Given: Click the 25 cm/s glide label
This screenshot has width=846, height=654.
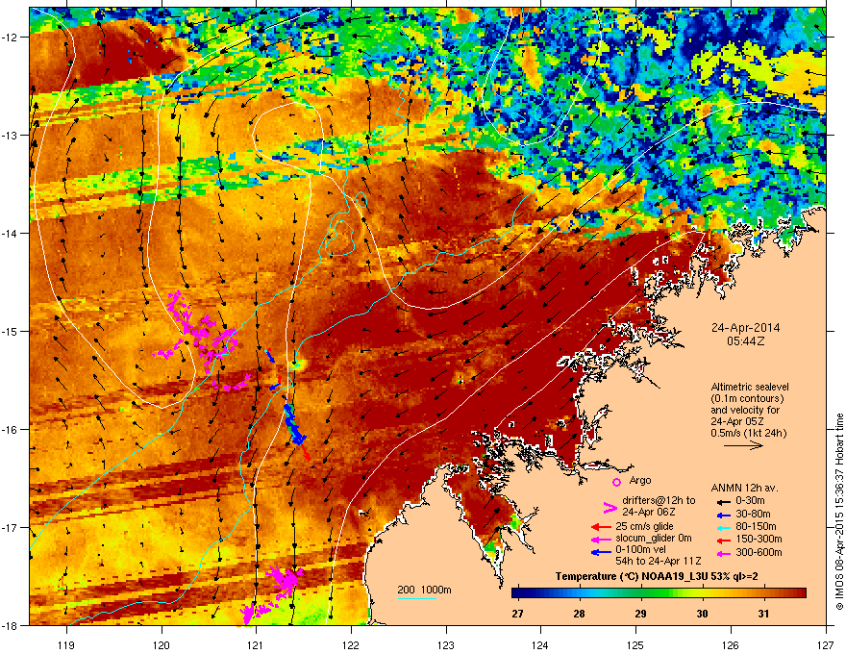Looking at the screenshot, I should 644,526.
